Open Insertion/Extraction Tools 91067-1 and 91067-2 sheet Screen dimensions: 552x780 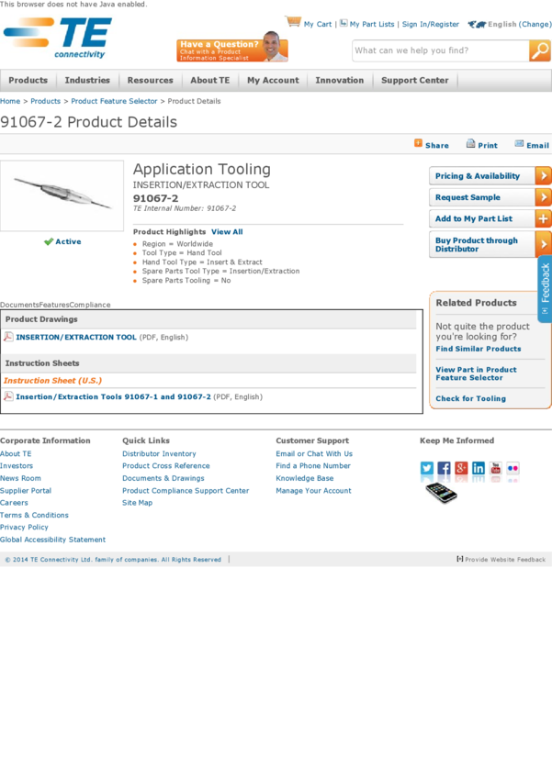coord(114,396)
